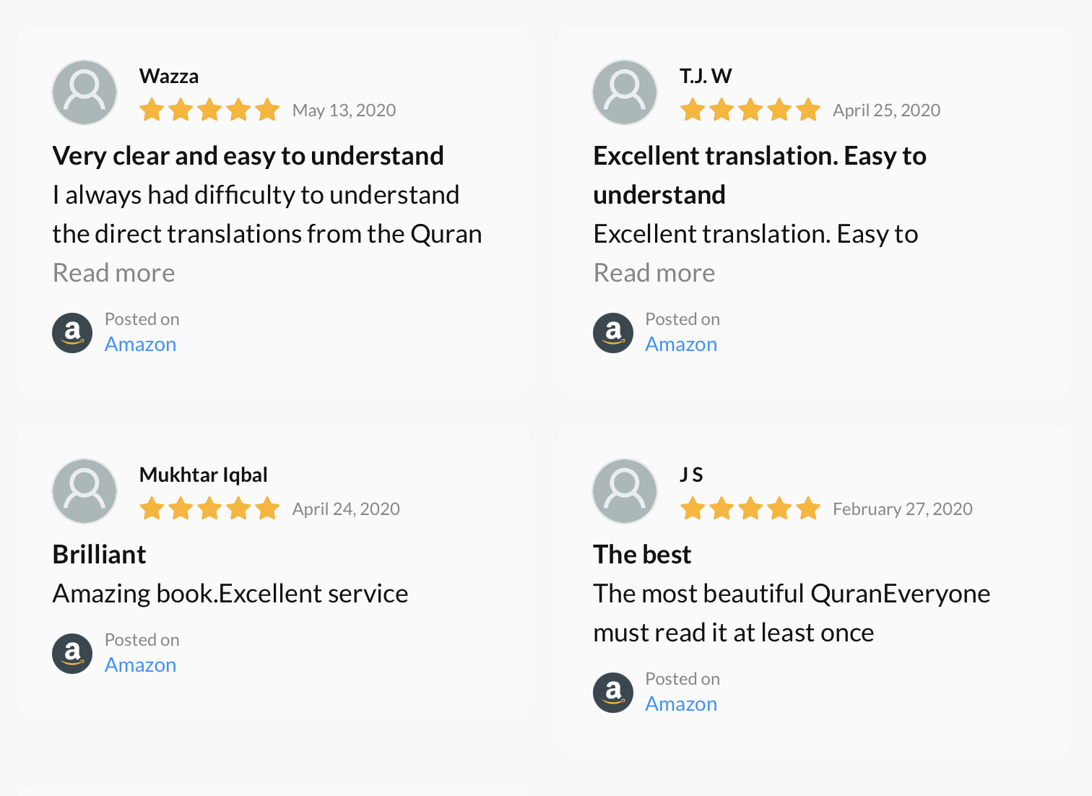Select the "Brilliant" review title
This screenshot has width=1092, height=796.
[100, 555]
